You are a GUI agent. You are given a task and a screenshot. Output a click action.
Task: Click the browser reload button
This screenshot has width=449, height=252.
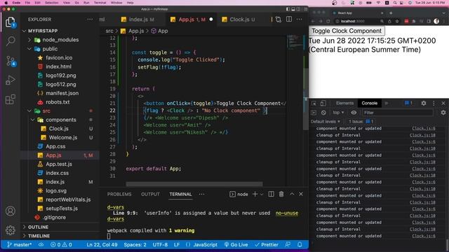328,21
